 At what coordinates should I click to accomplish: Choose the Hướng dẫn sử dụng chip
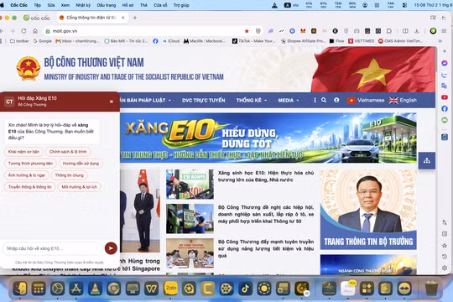coord(81,164)
